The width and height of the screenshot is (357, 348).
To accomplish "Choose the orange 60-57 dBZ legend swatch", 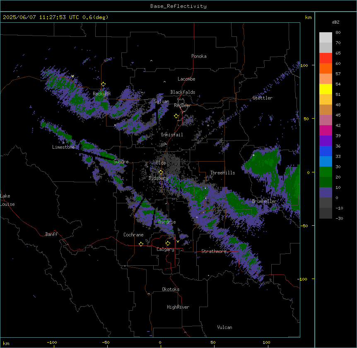I will tap(326, 68).
